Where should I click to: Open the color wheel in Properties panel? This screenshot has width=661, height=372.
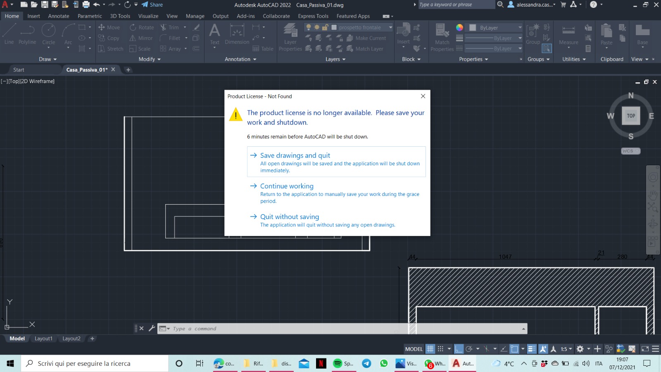pos(459,27)
